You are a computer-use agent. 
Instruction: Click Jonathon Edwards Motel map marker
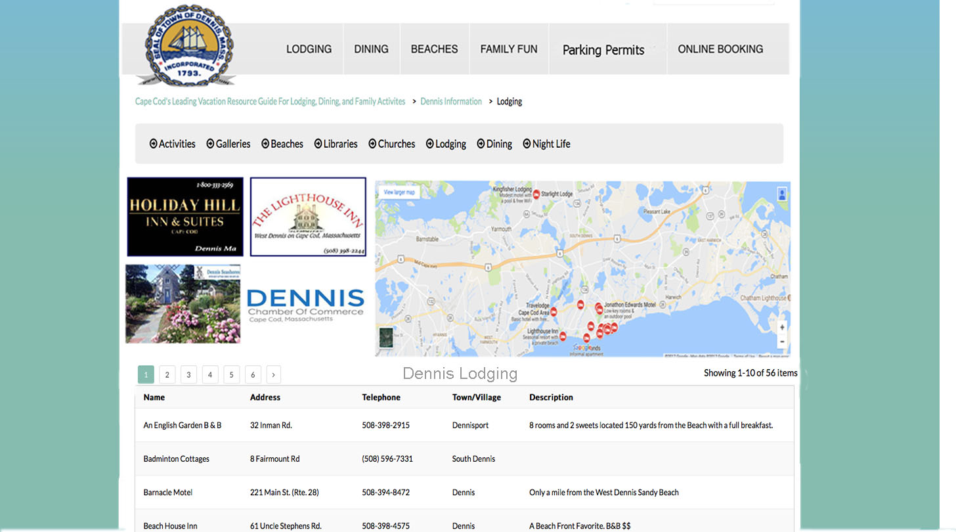[x=599, y=307]
